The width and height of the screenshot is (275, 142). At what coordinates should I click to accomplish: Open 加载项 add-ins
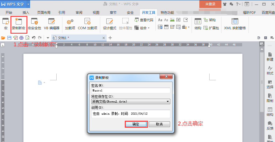(x=70, y=24)
